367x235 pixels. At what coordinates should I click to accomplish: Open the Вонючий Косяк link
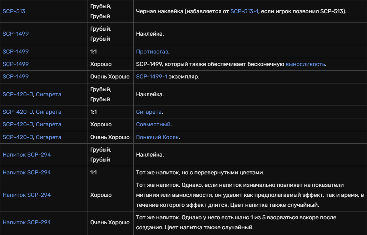pyautogui.click(x=157, y=137)
